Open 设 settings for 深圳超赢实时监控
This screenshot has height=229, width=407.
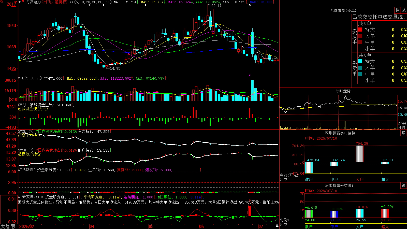click(404, 133)
